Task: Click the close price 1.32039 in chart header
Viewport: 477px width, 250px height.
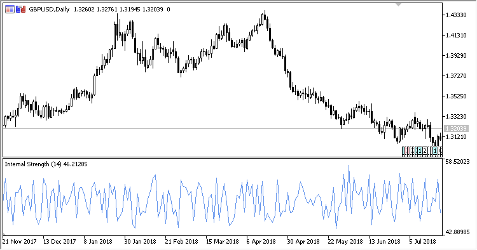Action: point(153,10)
